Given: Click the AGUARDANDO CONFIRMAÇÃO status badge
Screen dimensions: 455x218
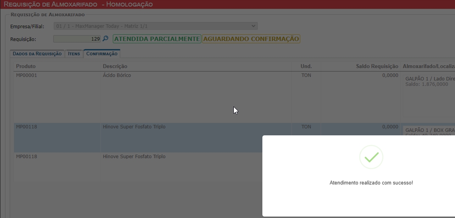Looking at the screenshot, I should [251, 39].
